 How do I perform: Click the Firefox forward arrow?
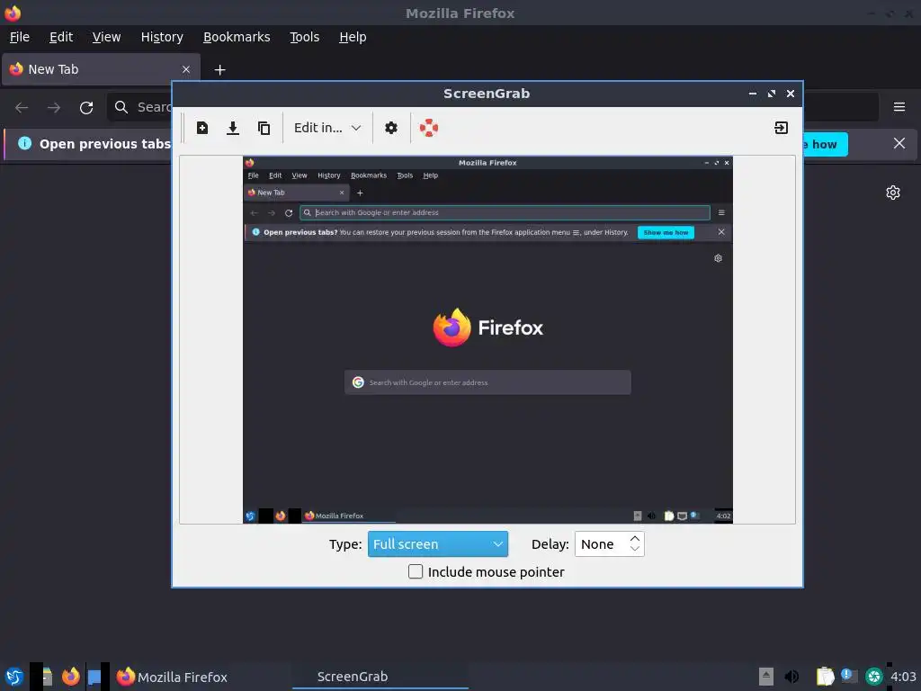click(54, 108)
